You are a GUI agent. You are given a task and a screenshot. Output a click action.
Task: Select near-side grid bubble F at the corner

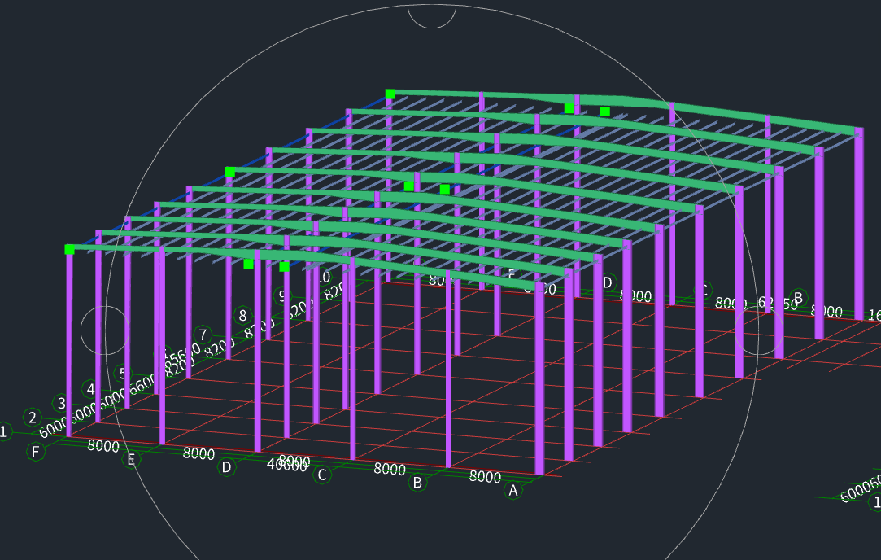tap(36, 452)
